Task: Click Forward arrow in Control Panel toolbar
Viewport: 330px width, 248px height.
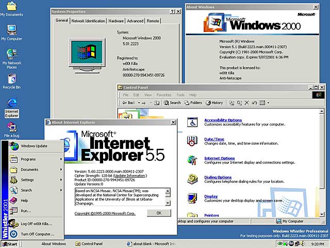Action: (144, 103)
